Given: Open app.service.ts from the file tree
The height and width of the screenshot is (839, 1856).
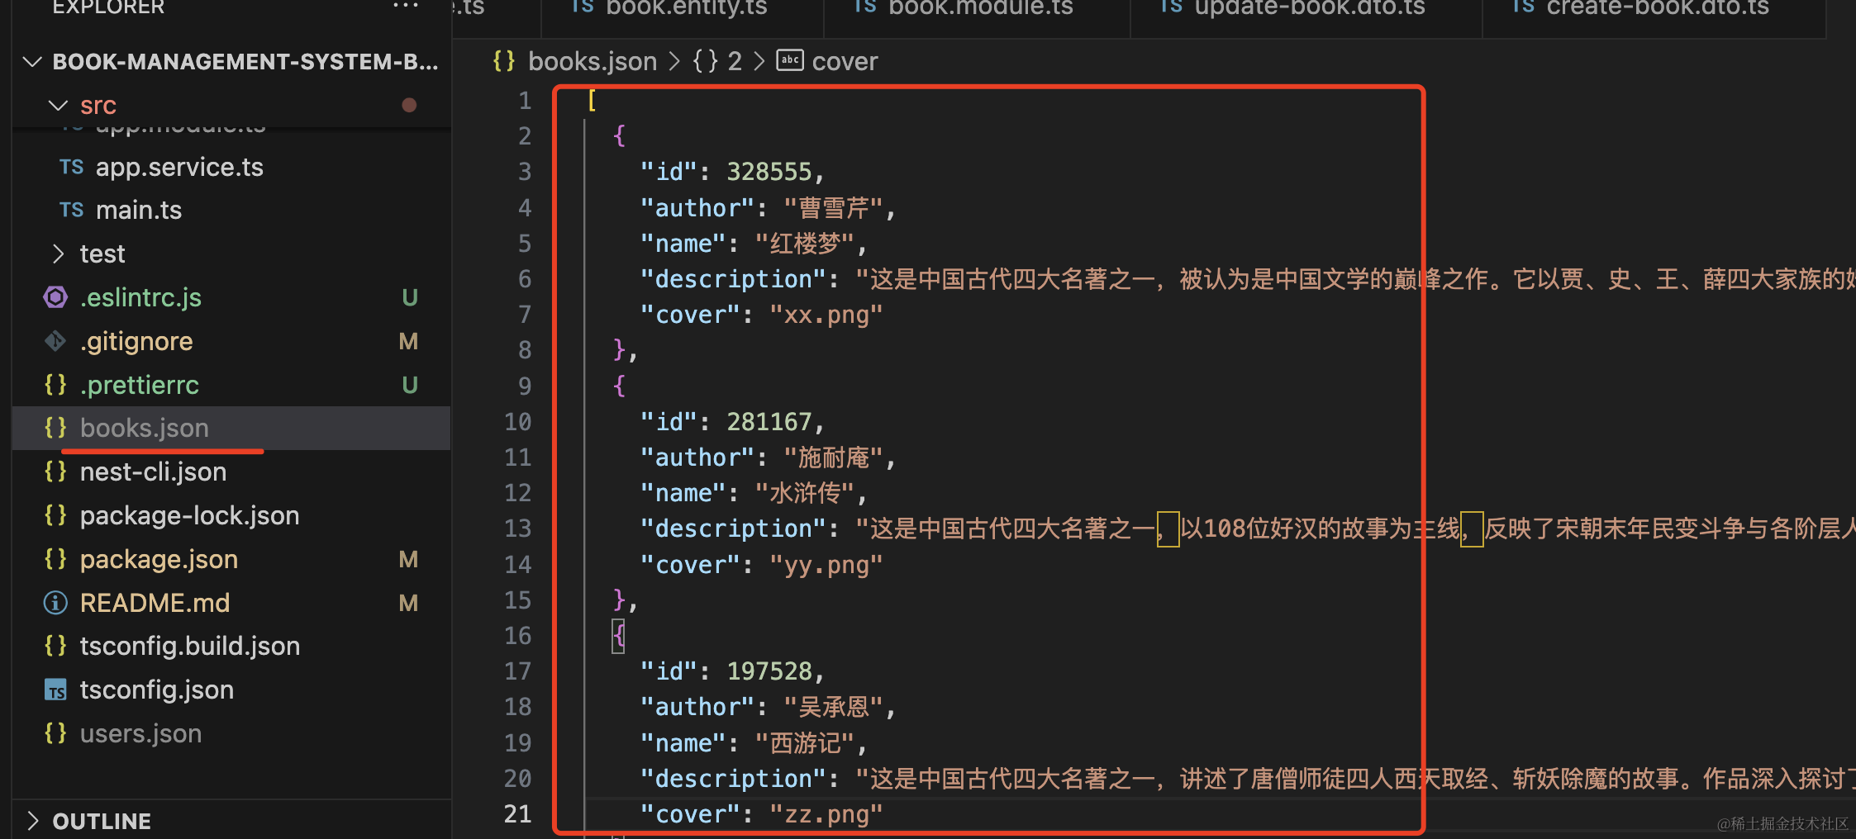Looking at the screenshot, I should (x=179, y=167).
